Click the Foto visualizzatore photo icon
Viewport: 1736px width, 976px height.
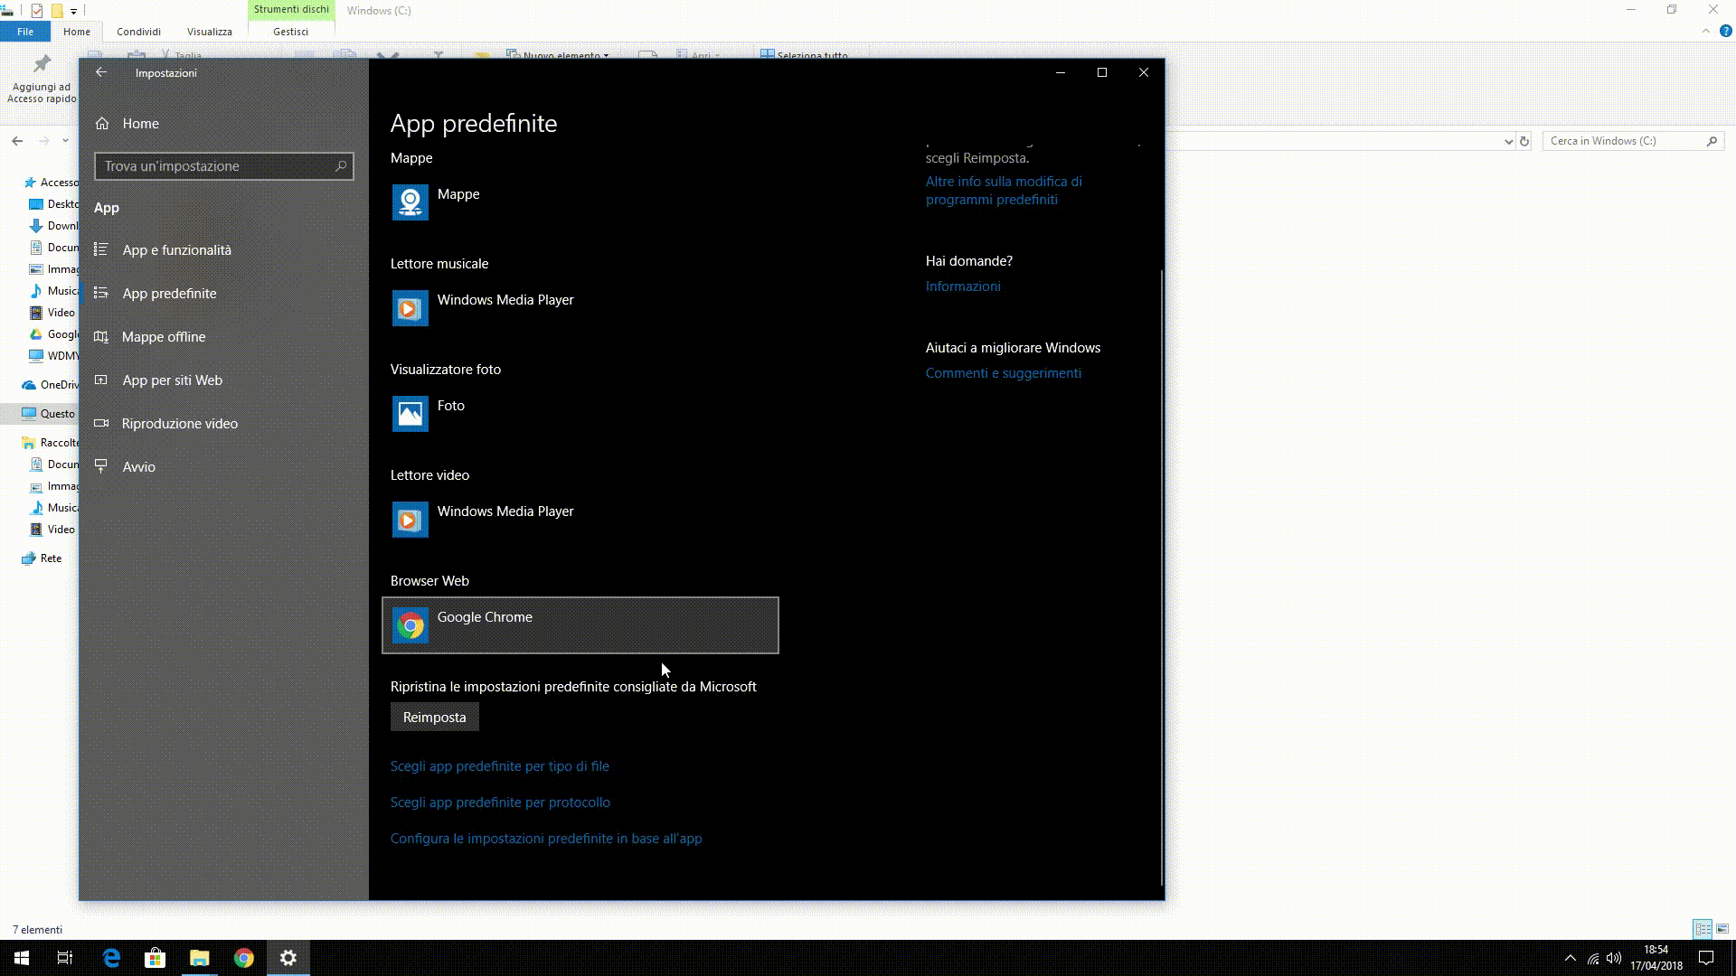point(409,412)
